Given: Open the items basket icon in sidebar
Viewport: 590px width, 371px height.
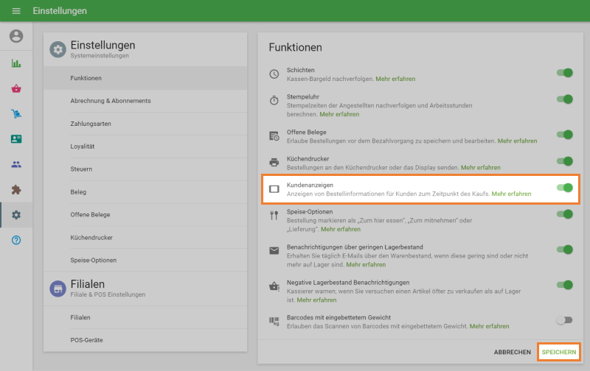Looking at the screenshot, I should (x=16, y=88).
